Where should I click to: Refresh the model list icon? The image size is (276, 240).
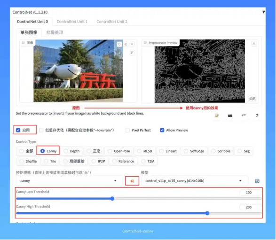257,181
